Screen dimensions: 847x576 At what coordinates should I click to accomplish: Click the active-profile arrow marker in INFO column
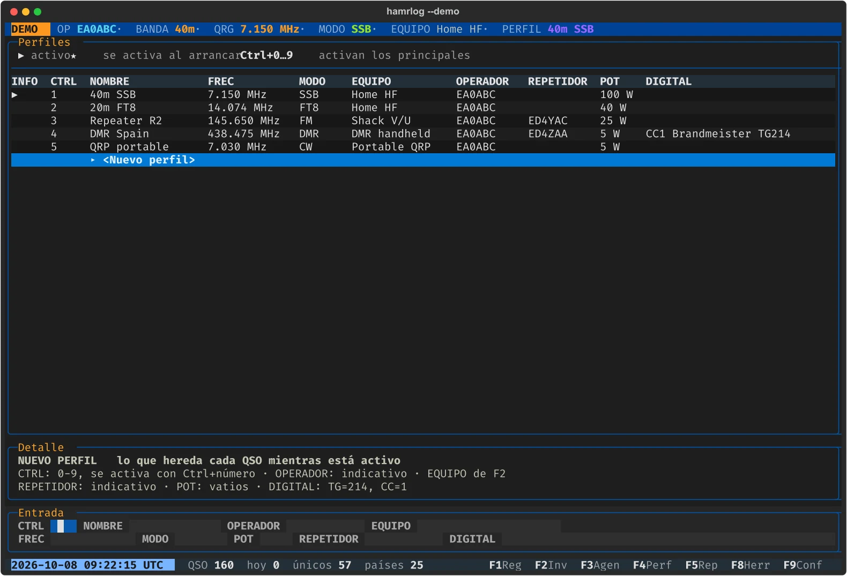15,95
